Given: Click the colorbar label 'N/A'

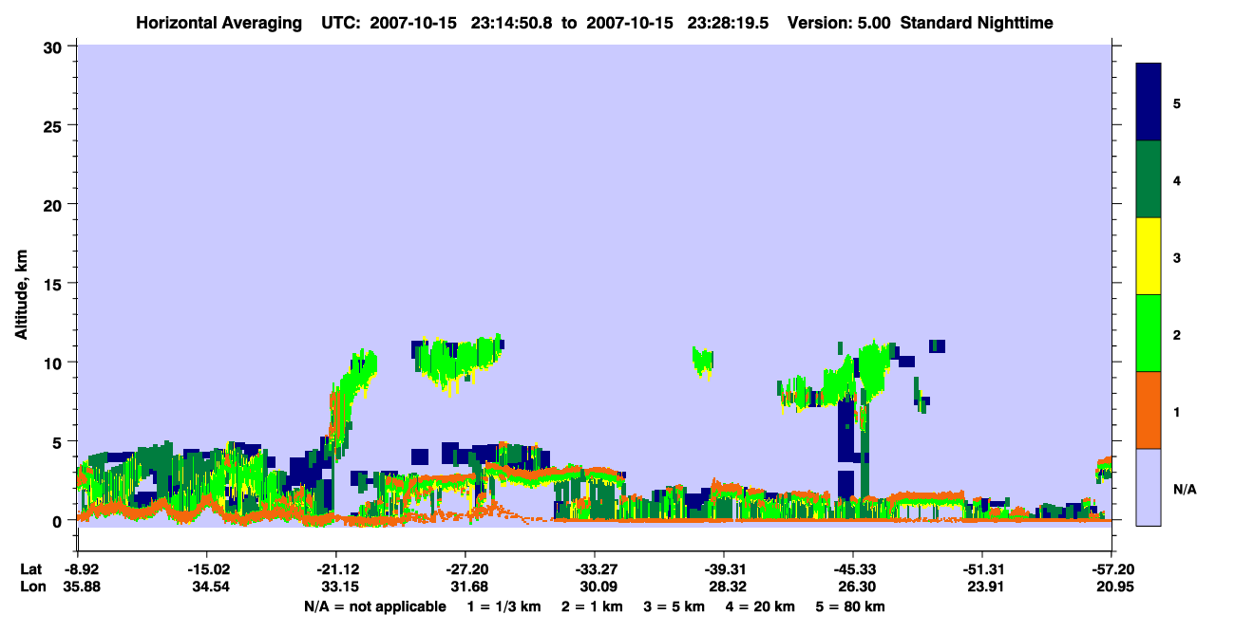Looking at the screenshot, I should click(1185, 490).
